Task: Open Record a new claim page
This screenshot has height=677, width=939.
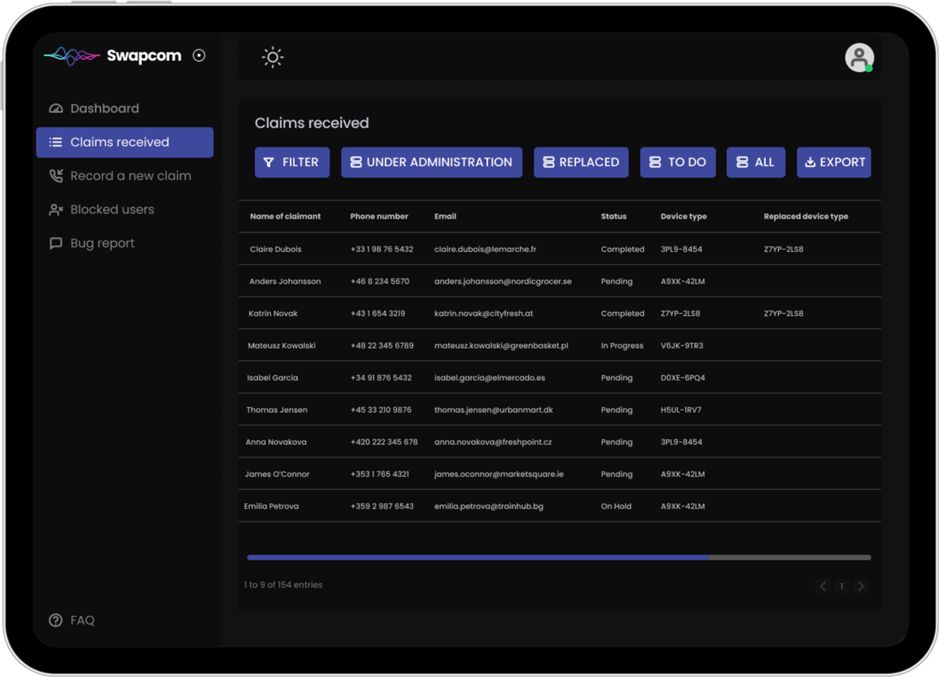Action: click(x=130, y=176)
